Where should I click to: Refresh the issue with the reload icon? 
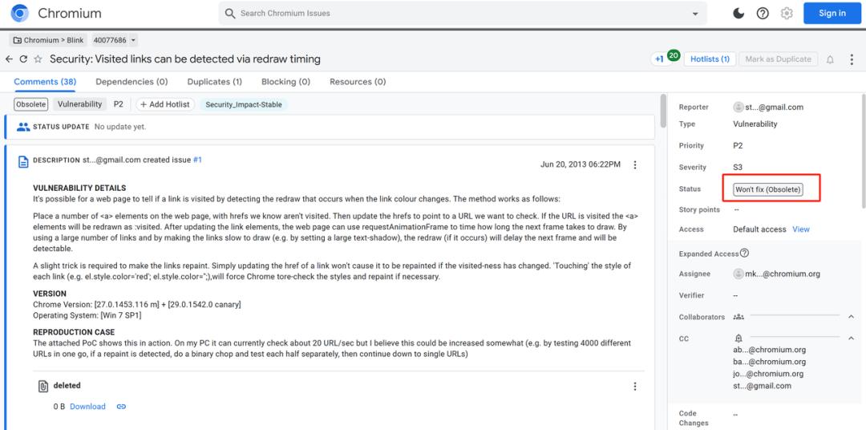pyautogui.click(x=23, y=59)
